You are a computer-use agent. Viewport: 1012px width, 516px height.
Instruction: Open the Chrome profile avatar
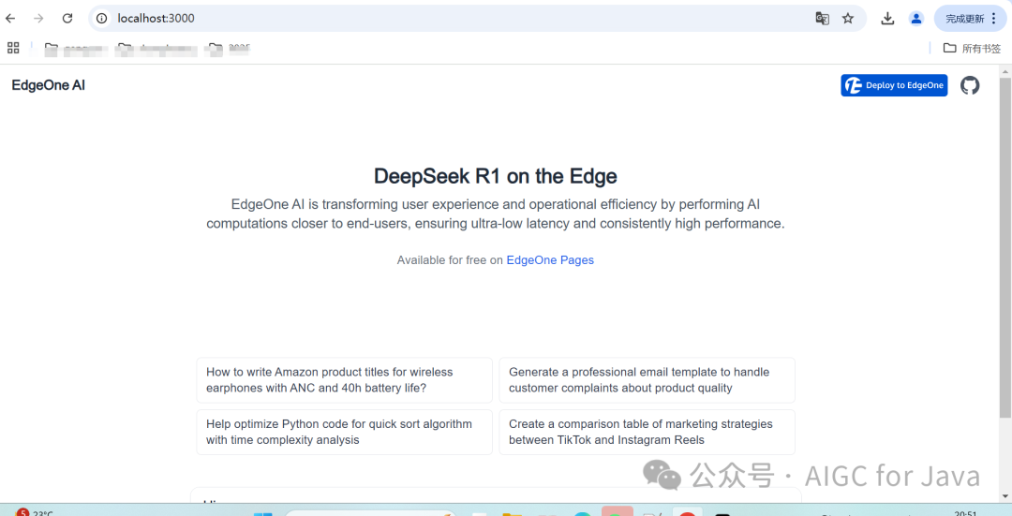(x=915, y=19)
